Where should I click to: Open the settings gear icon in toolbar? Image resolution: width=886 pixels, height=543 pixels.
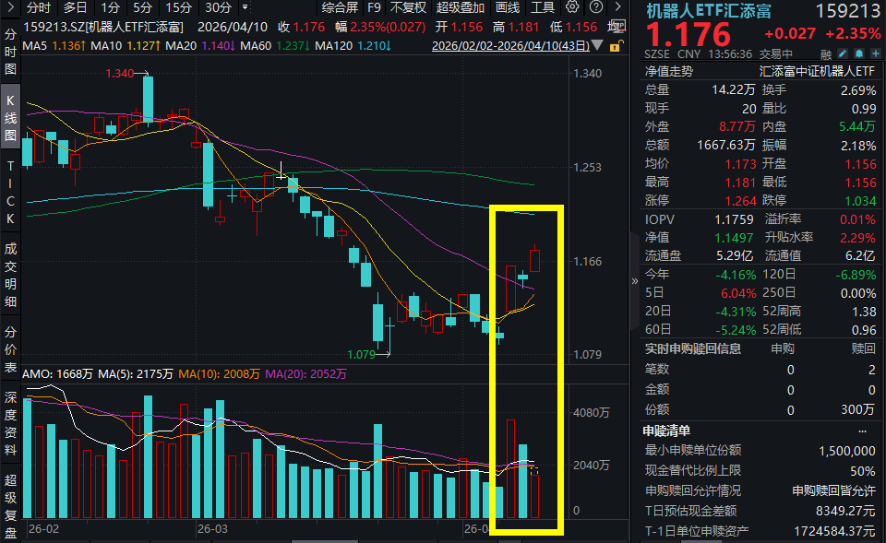572,8
